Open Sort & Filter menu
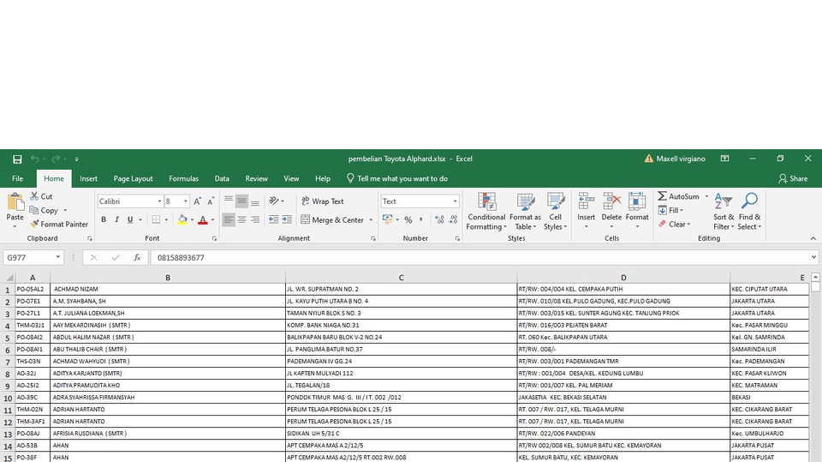The height and width of the screenshot is (462, 822). tap(724, 211)
